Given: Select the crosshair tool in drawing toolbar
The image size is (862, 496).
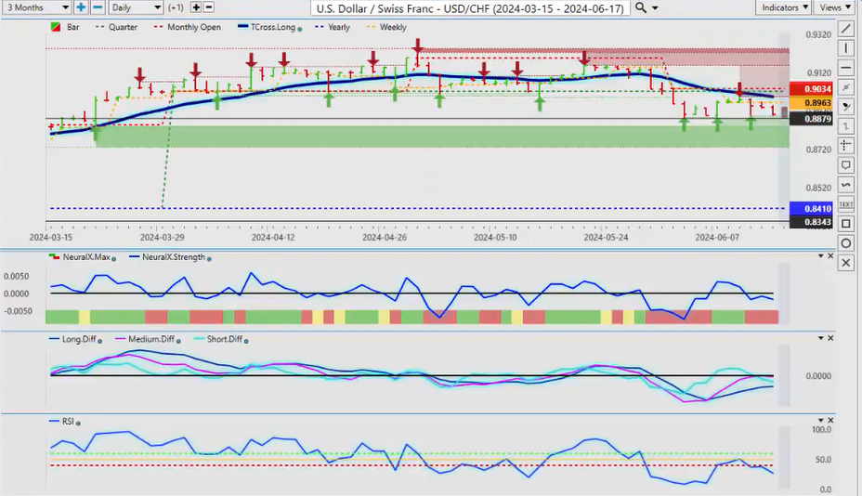Looking at the screenshot, I should pos(845,145).
